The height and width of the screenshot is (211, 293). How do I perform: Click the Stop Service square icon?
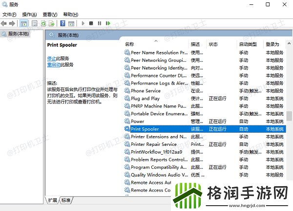91,23
